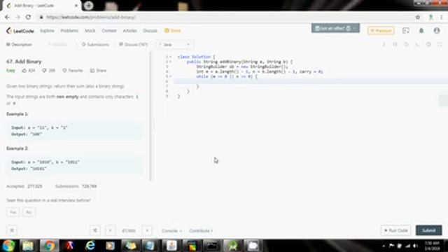Open the Store link

[173, 31]
